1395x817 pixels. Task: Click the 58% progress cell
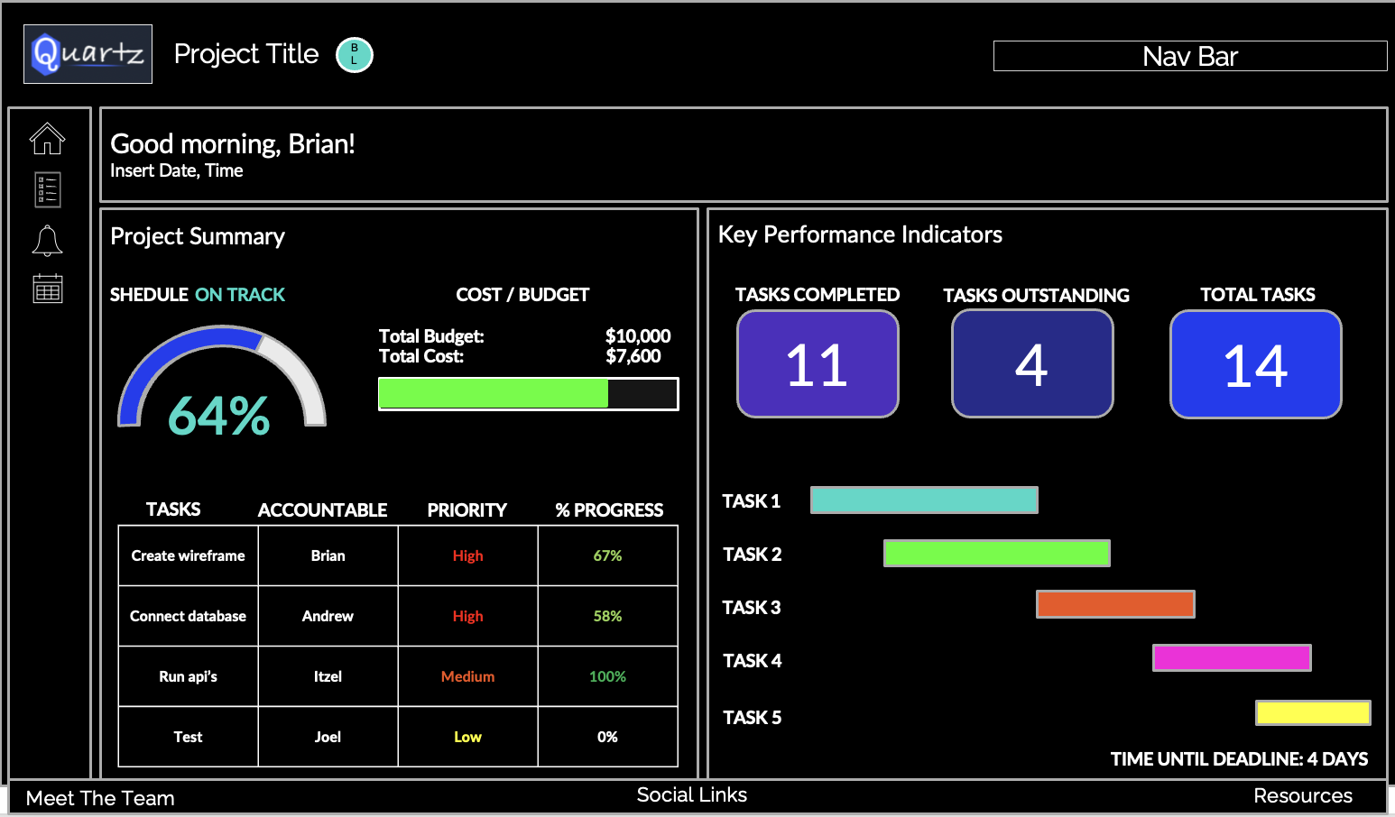point(608,616)
